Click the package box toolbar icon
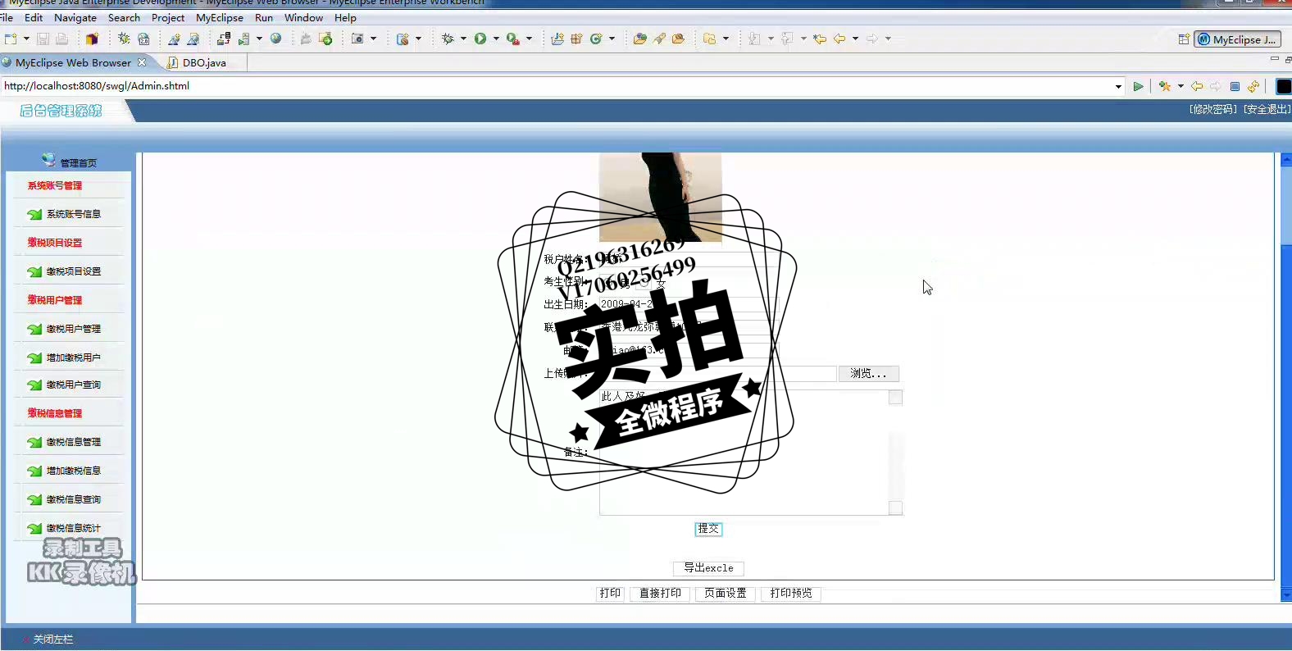1292x651 pixels. click(x=92, y=39)
